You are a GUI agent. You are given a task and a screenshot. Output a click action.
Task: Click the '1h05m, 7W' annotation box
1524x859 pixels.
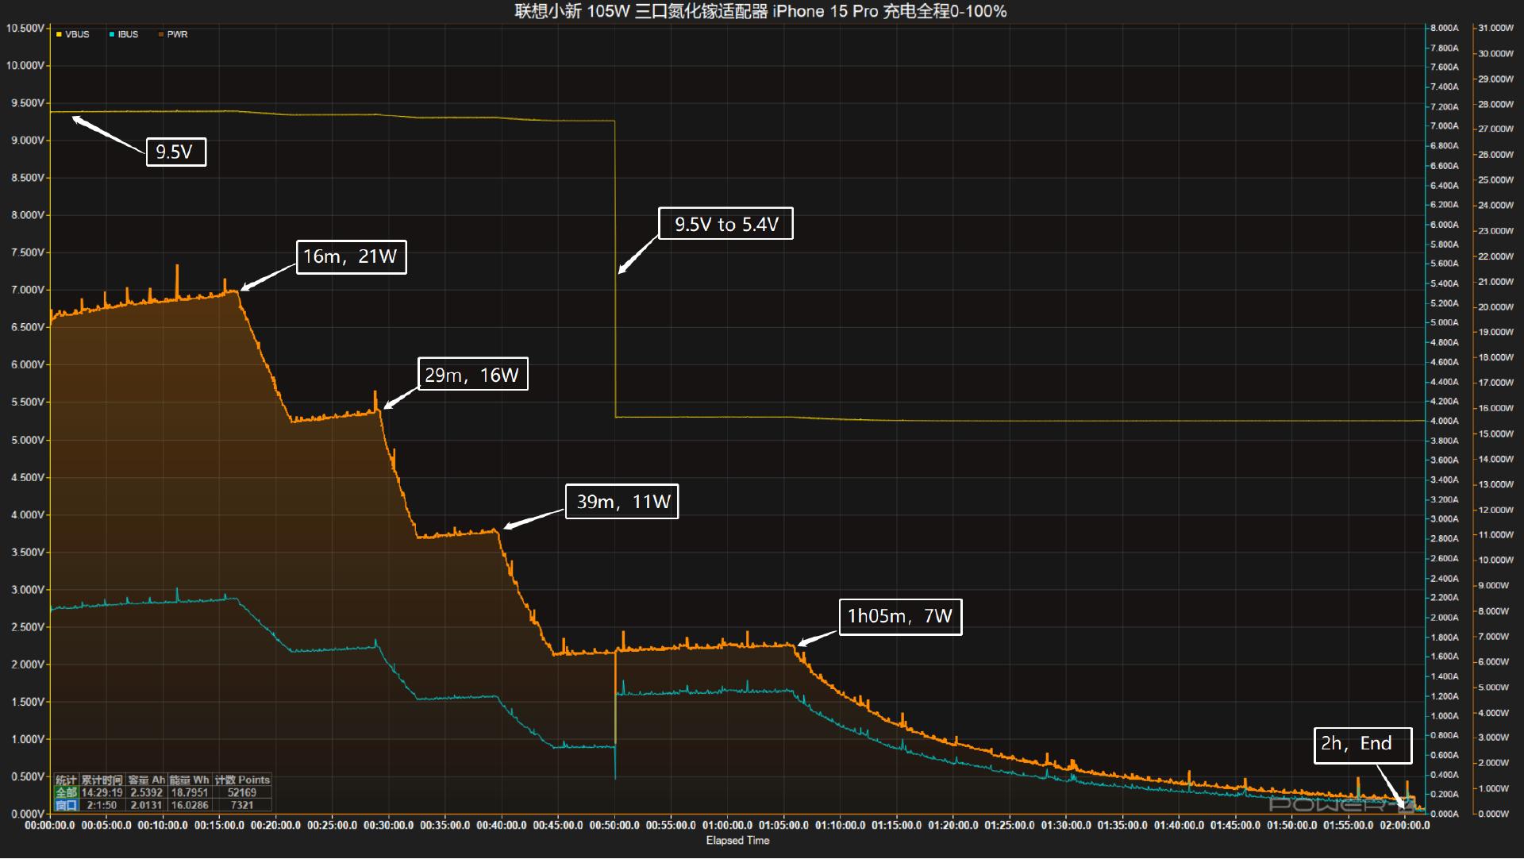coord(900,617)
